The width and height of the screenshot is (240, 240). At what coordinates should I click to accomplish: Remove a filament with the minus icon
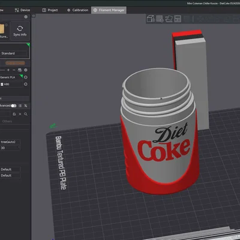coord(14,70)
